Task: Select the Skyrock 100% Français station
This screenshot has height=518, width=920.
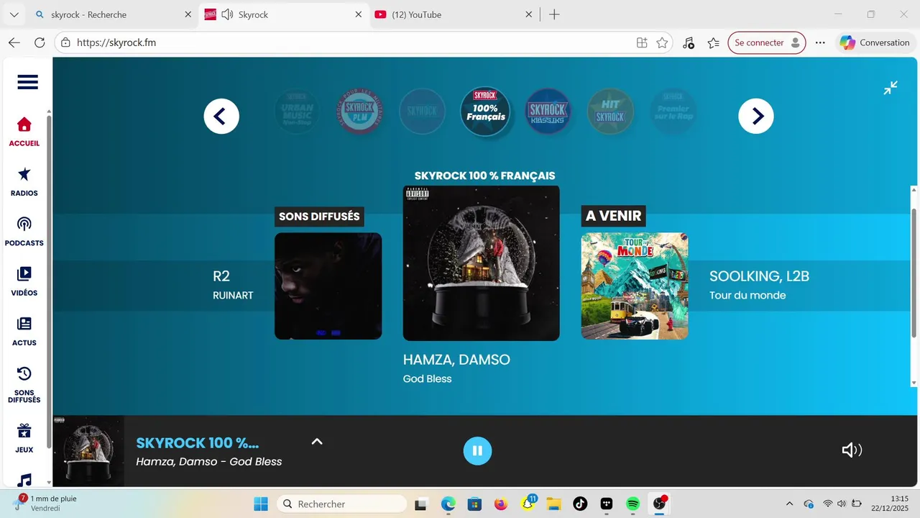Action: (x=485, y=112)
